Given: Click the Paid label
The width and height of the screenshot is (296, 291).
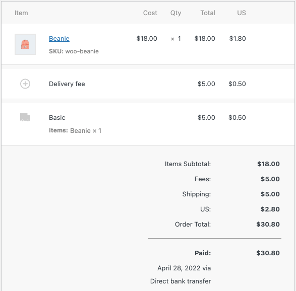Looking at the screenshot, I should tap(203, 253).
